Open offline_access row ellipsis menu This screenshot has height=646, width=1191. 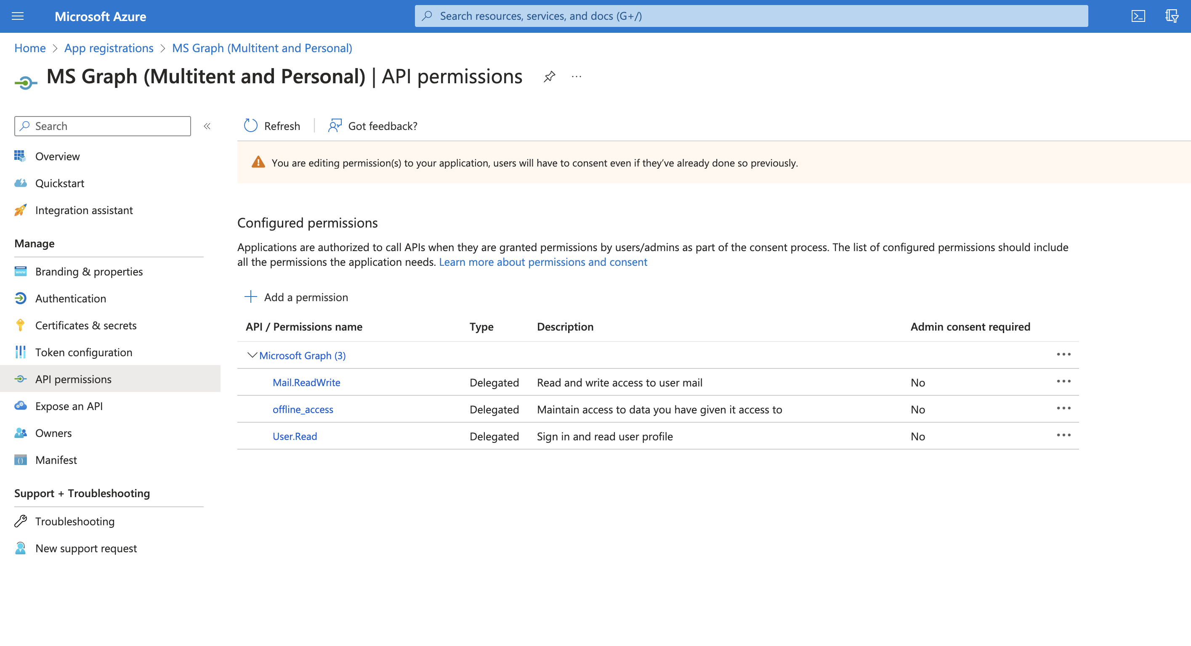click(x=1063, y=408)
